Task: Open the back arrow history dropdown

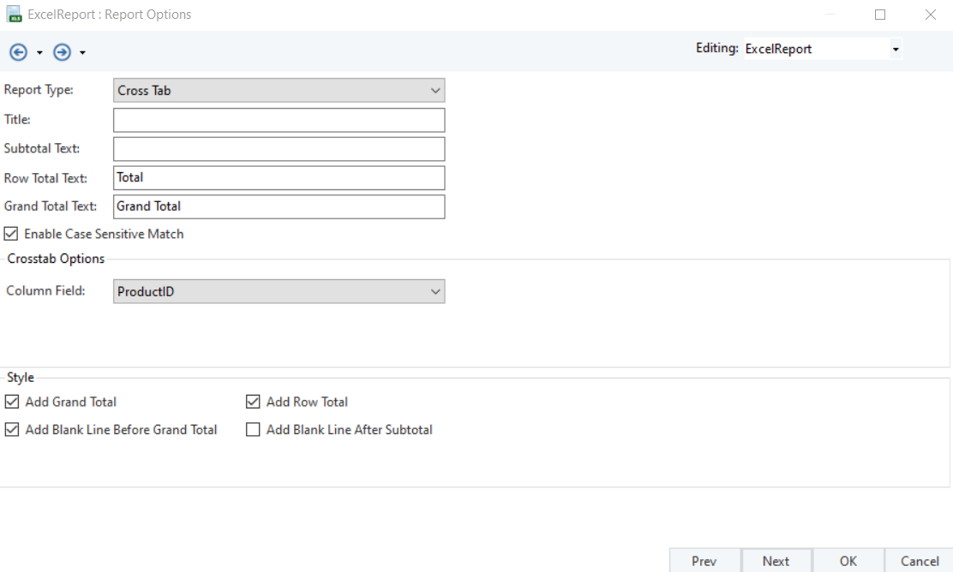Action: 39,53
